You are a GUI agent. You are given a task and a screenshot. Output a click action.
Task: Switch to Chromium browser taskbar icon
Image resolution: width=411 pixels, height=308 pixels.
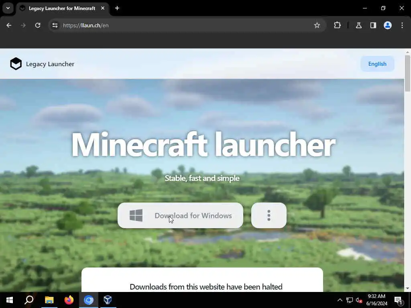coord(89,300)
